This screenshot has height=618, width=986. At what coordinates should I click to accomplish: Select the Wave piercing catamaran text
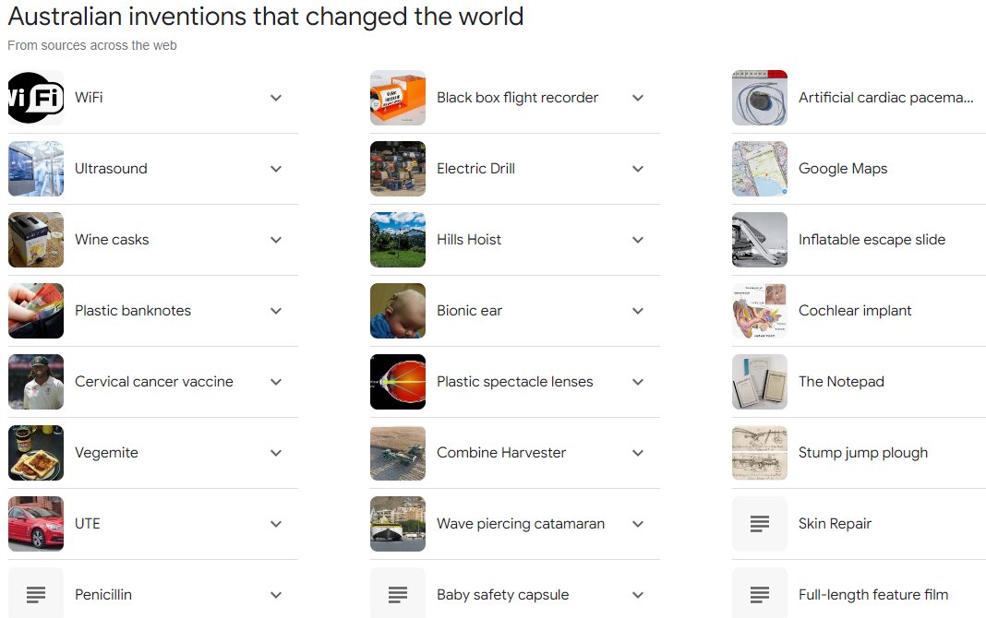tap(521, 524)
